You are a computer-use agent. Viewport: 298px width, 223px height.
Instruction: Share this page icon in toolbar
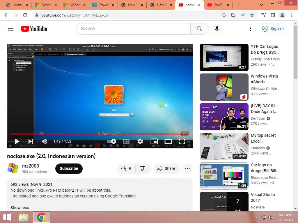243,15
